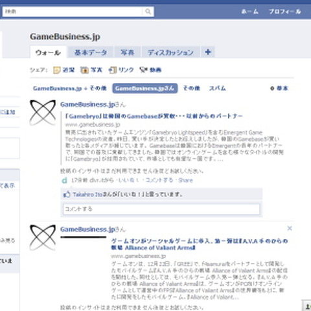Click いいね！ on the Gamebryo post
Image resolution: width=311 pixels, height=311 pixels.
[129, 180]
